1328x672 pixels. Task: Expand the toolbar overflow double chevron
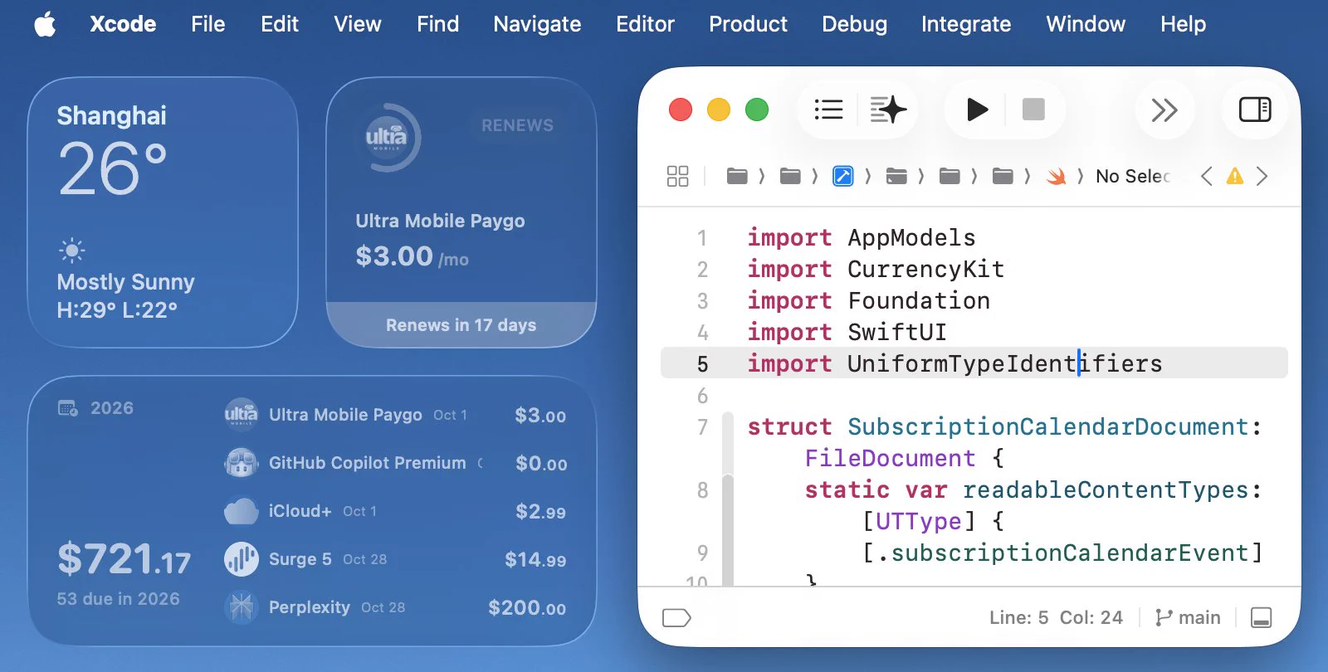click(1164, 110)
